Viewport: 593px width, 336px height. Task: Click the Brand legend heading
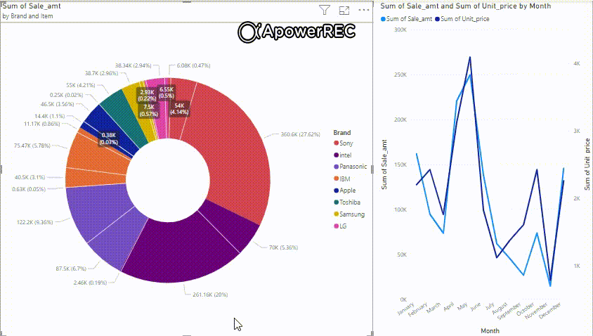[342, 132]
